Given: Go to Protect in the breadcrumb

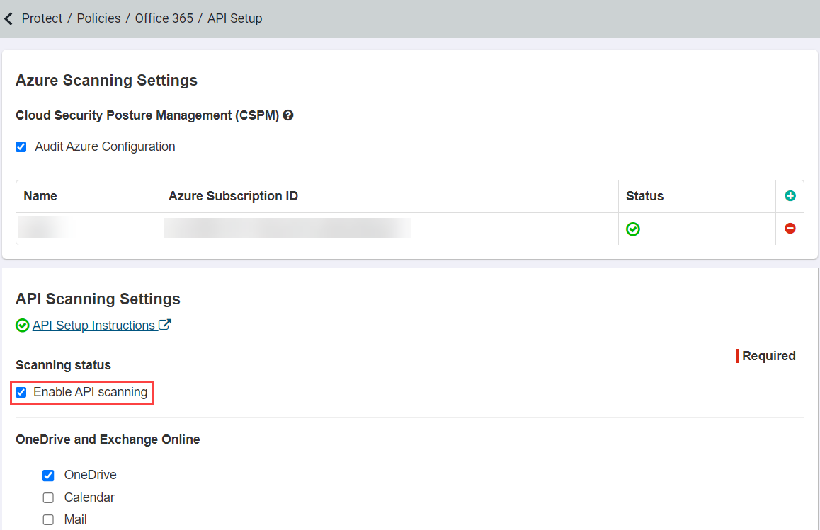Looking at the screenshot, I should point(42,18).
